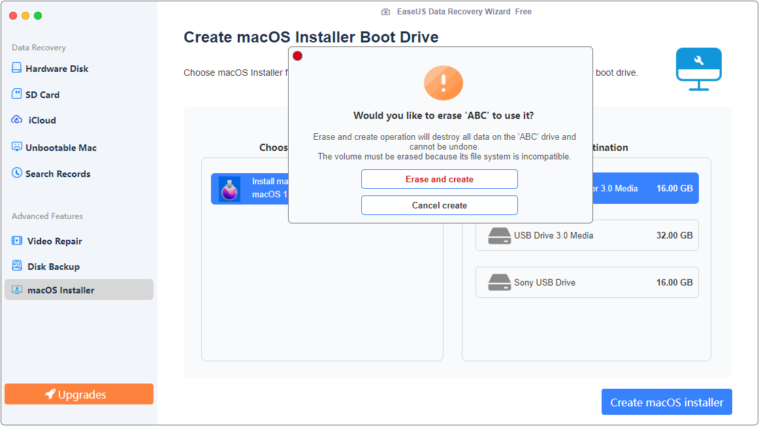Click the SD Card icon in sidebar
This screenshot has width=759, height=426.
[17, 94]
